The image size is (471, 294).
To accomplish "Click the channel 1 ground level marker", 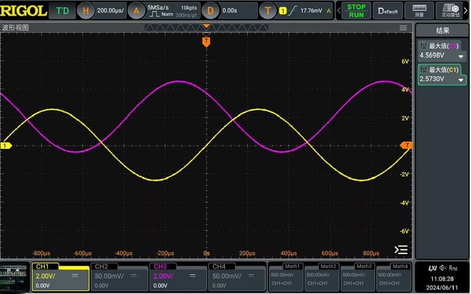I will point(6,146).
